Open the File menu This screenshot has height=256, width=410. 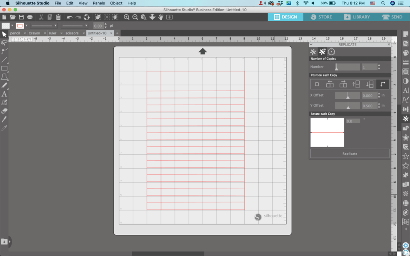(58, 3)
